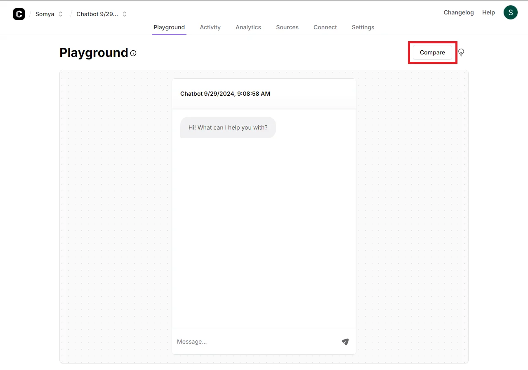The height and width of the screenshot is (370, 528).
Task: Click the "Hi! What can I help you with?" bubble
Action: point(228,127)
